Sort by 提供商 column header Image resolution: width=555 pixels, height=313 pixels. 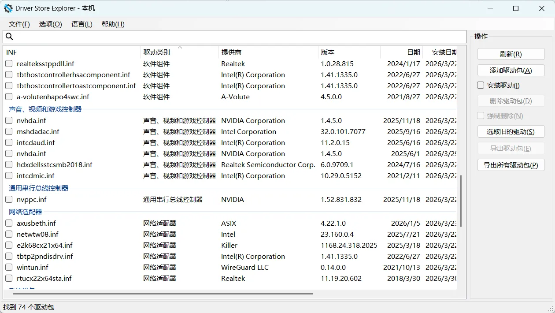[x=268, y=52]
